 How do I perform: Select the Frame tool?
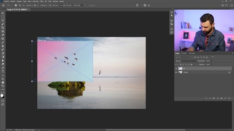pyautogui.click(x=3, y=31)
